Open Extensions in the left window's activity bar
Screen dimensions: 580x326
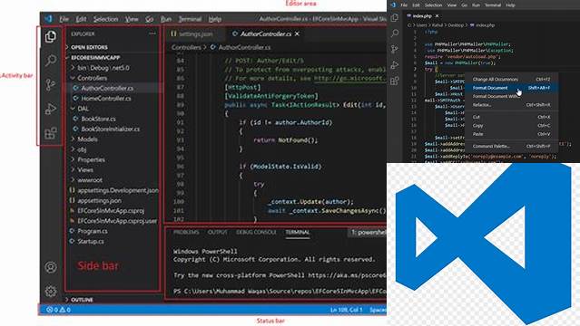51,133
